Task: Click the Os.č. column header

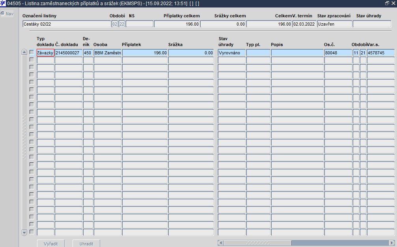Action: [x=330, y=45]
